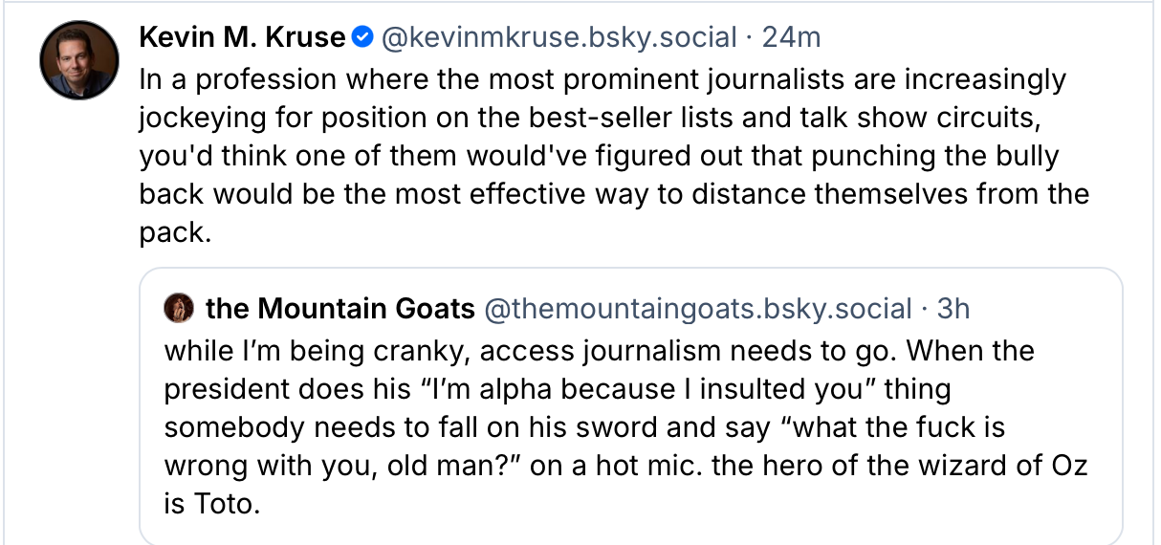Open the Mountain Goats small avatar
The image size is (1161, 545).
176,309
